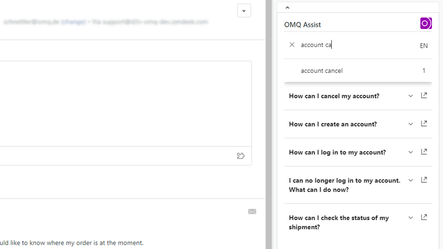Expand 'I can no longer log in' answer
The image size is (443, 249).
click(410, 180)
